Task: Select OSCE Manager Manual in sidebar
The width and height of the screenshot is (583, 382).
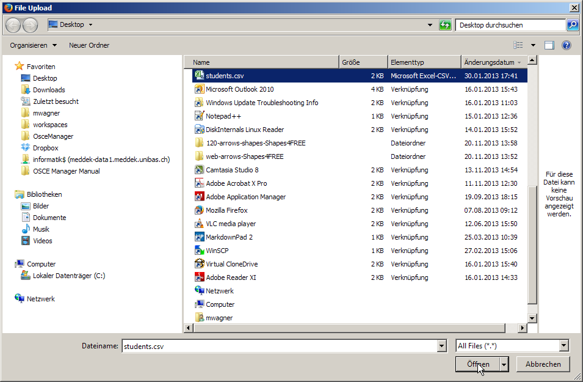Action: click(x=66, y=171)
